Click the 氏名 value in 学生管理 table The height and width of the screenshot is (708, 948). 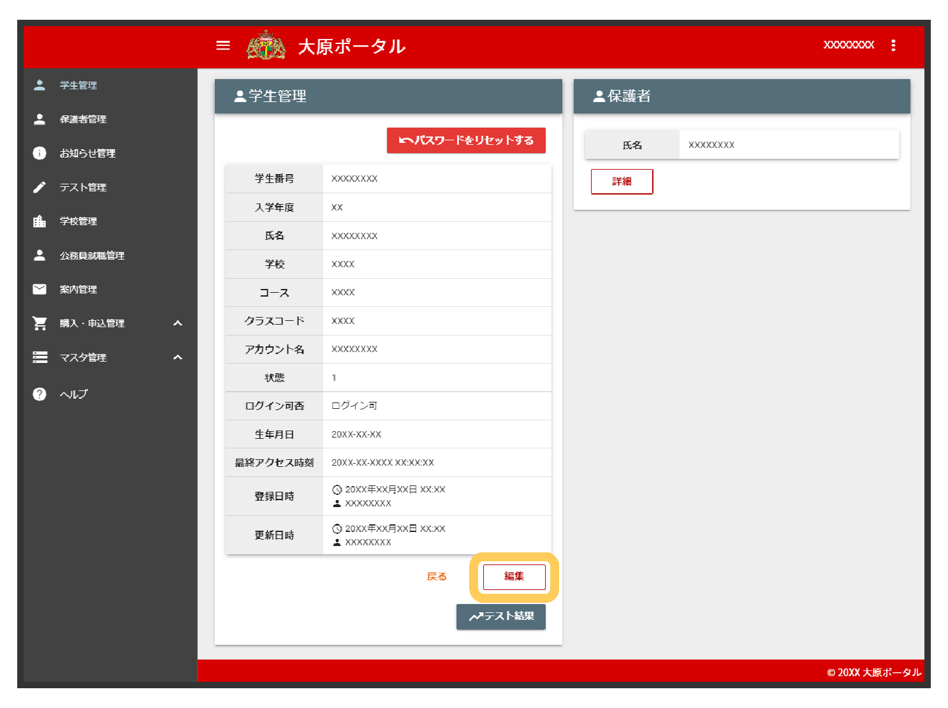click(x=354, y=236)
